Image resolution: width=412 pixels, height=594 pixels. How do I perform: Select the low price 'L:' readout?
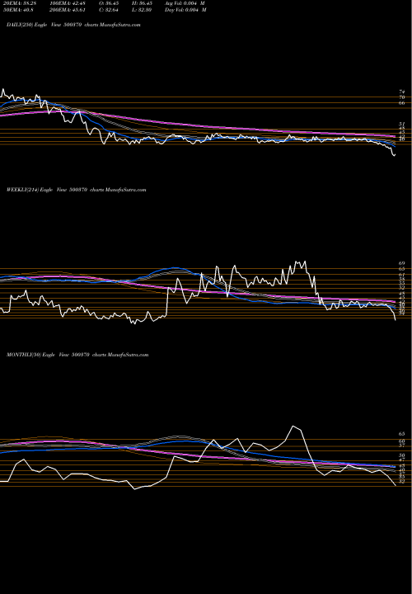142,10
